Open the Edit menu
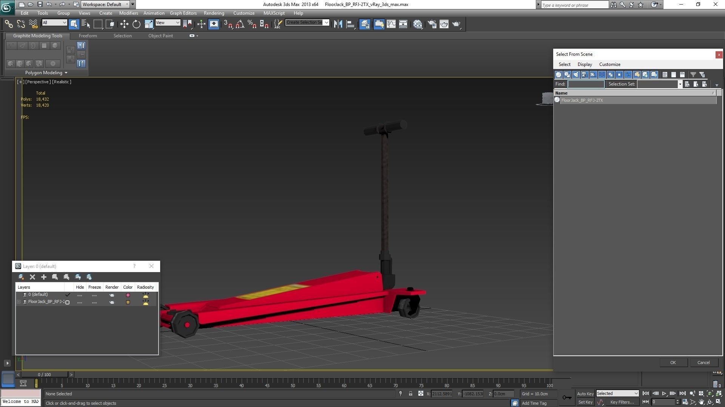 25,13
